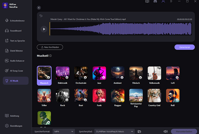Select the Ambient style
This screenshot has height=134, width=199.
pos(118,76)
